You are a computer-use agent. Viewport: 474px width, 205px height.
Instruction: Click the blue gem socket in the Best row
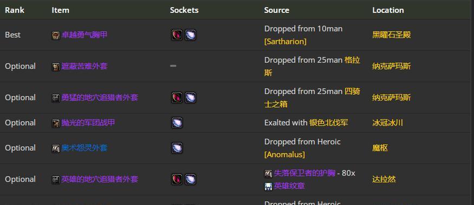coord(190,35)
